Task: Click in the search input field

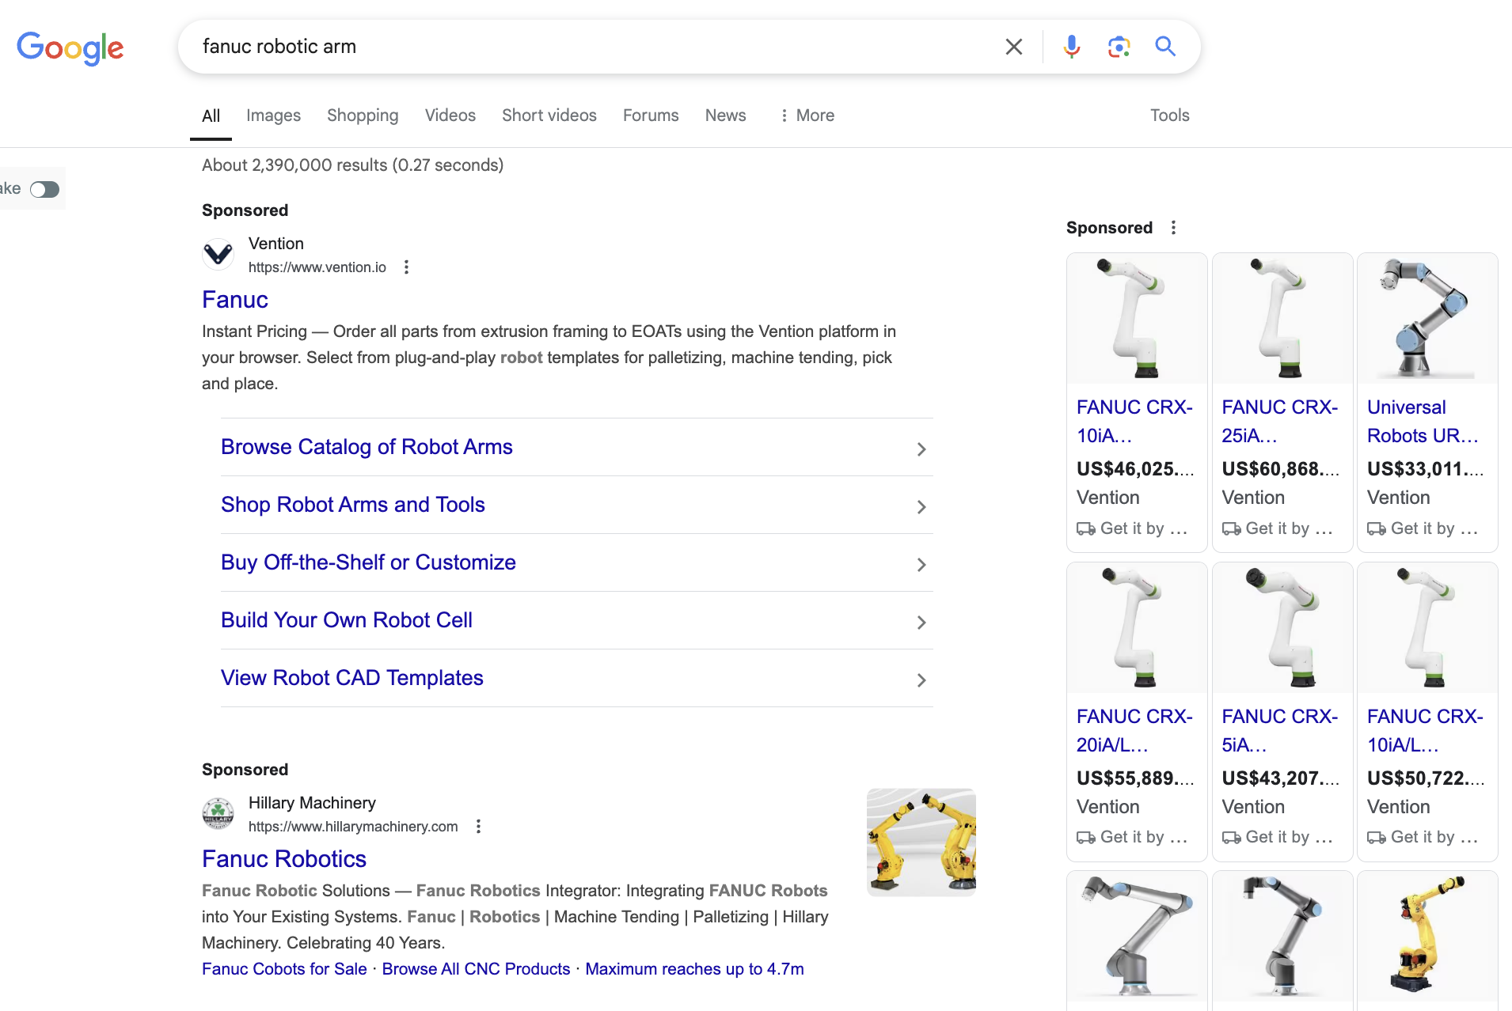Action: [594, 47]
